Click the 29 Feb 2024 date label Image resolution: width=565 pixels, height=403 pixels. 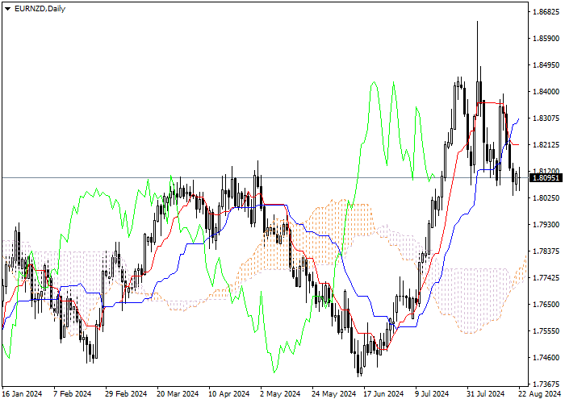[x=126, y=394]
